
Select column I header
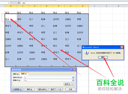[x=94, y=6]
